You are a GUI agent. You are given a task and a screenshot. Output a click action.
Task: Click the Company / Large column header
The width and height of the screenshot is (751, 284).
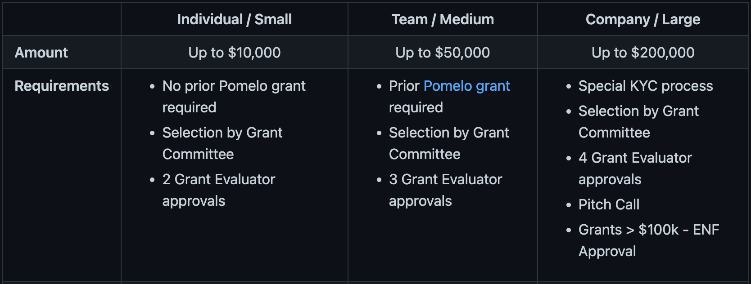(x=642, y=19)
